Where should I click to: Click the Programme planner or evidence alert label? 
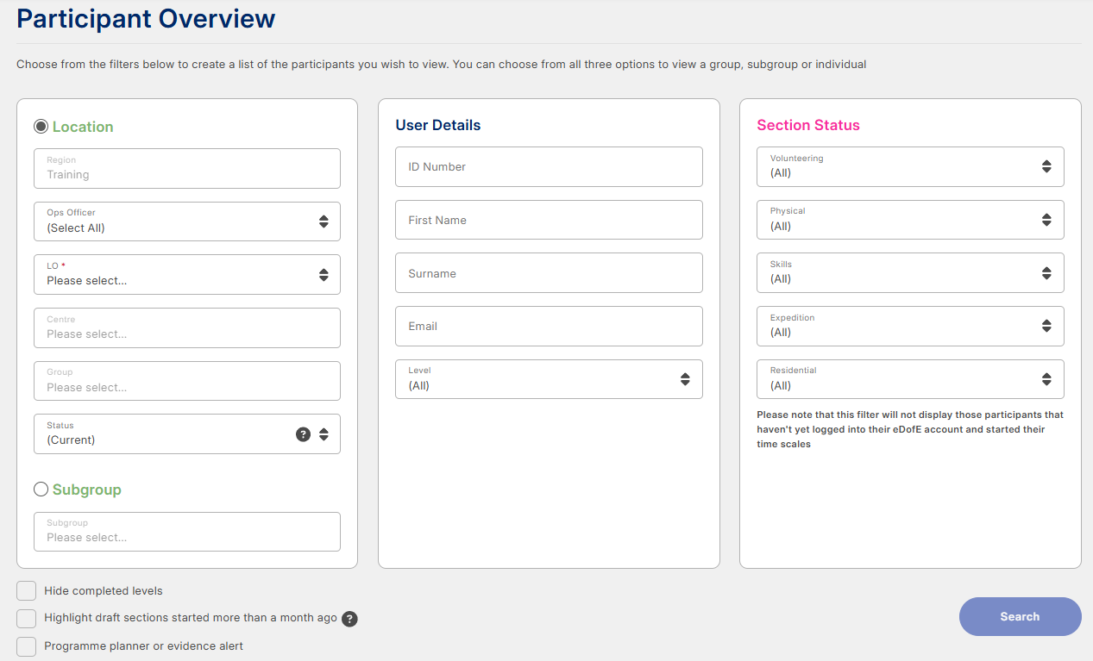click(x=144, y=646)
